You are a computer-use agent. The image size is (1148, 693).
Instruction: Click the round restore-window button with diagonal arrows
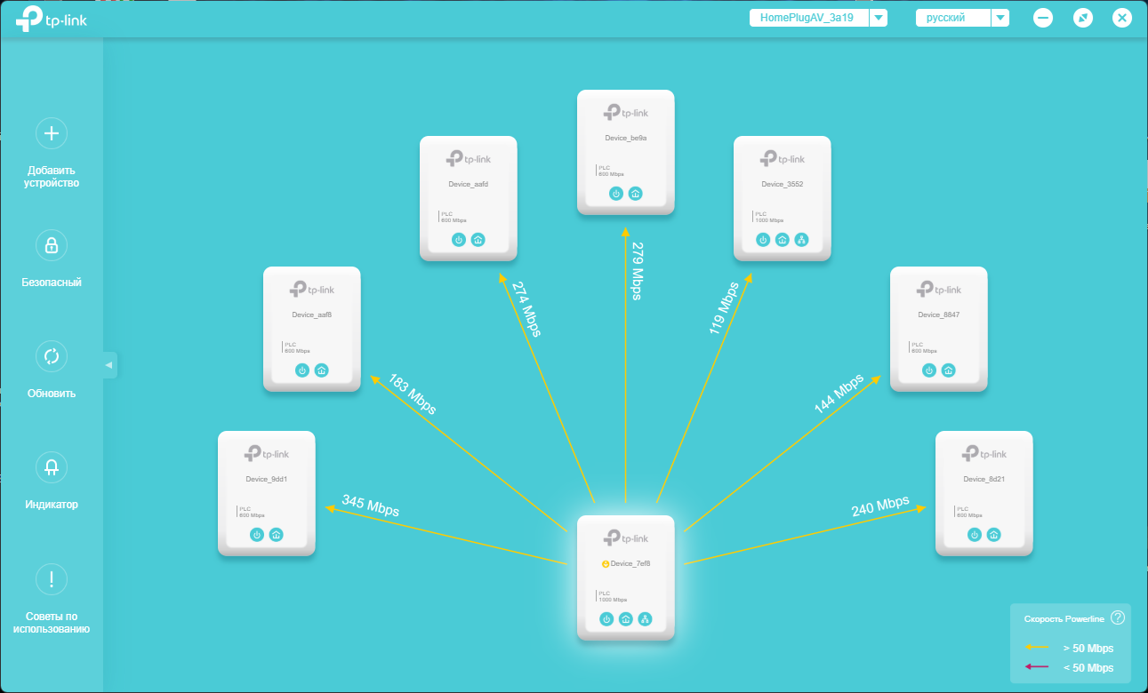[x=1083, y=18]
